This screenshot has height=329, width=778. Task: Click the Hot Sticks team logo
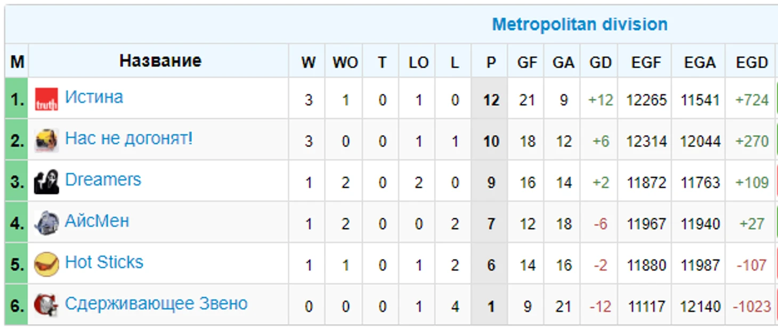coord(46,264)
